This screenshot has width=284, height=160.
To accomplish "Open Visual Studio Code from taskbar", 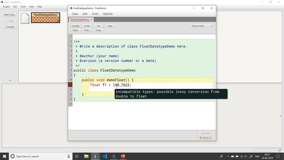I will 105,156.
